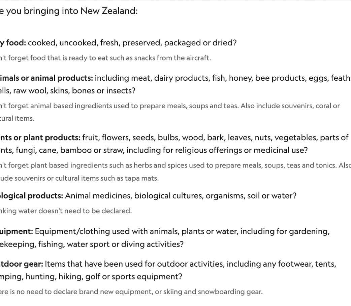The width and height of the screenshot is (351, 306).
Task: Click the hint about animal based ingredients
Action: pos(170,106)
